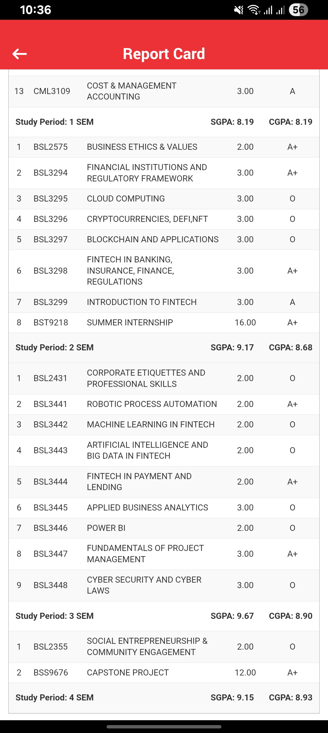Viewport: 328px width, 733px height.
Task: Tap the Wi-Fi status icon
Action: pyautogui.click(x=254, y=10)
